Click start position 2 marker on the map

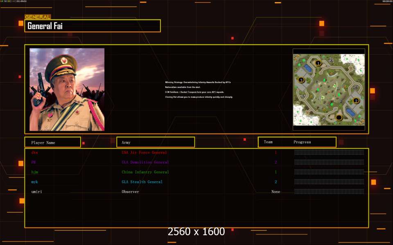(356, 100)
